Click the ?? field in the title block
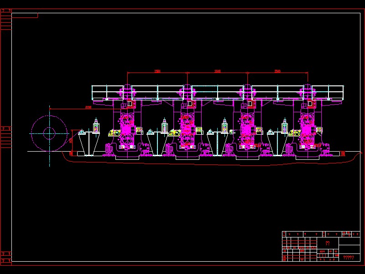This screenshot has height=274, width=365. pyautogui.click(x=328, y=242)
